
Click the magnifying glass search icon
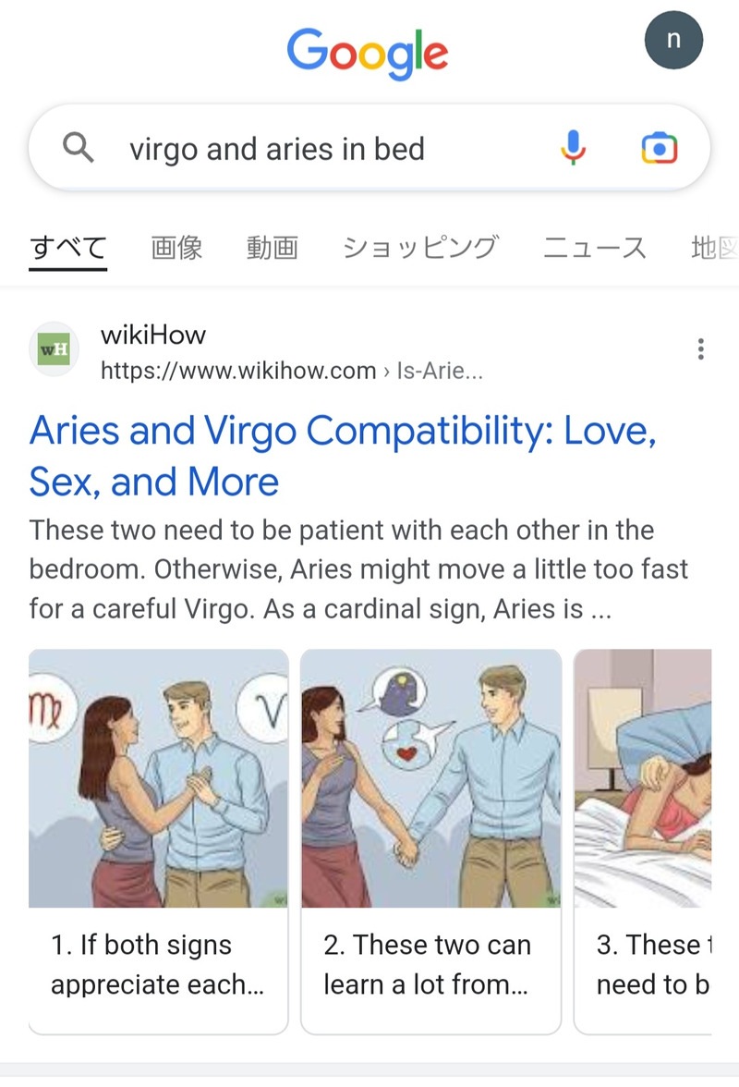point(79,148)
